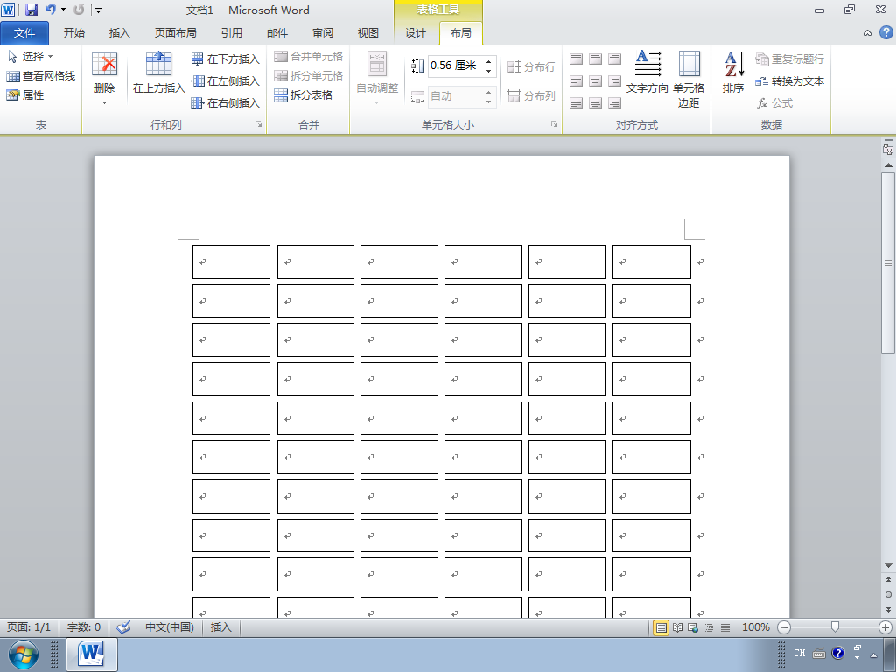
Task: Click 拆分表格 to split the table
Action: (303, 94)
